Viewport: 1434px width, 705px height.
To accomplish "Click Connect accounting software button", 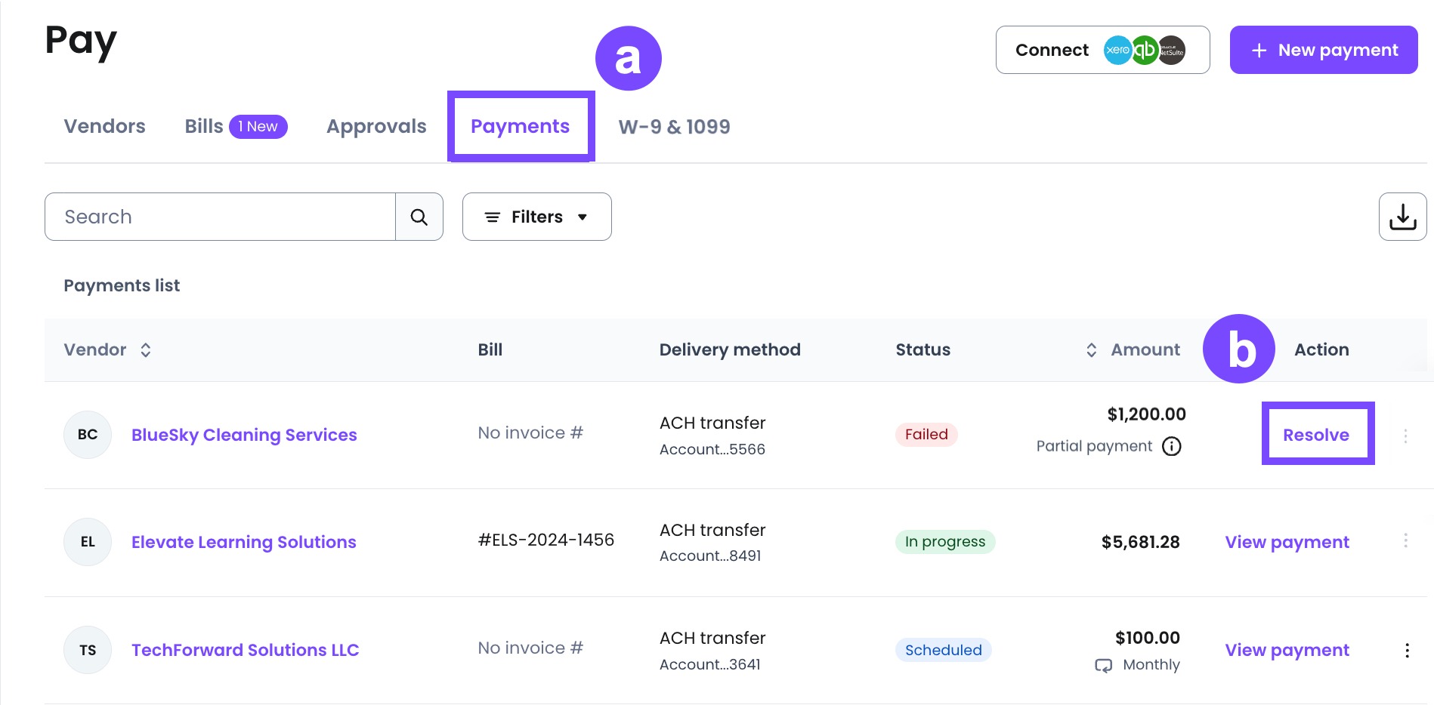I will coord(1102,50).
